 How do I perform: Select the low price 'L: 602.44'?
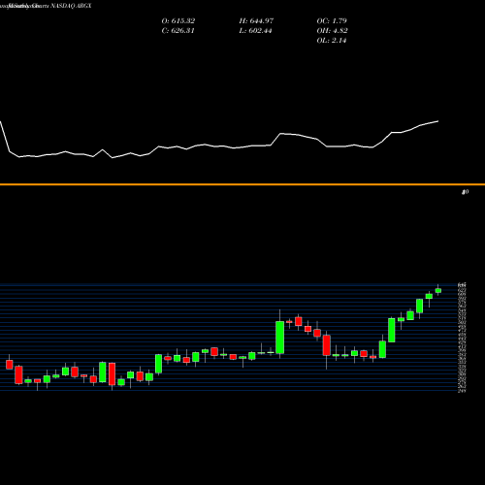coord(255,31)
